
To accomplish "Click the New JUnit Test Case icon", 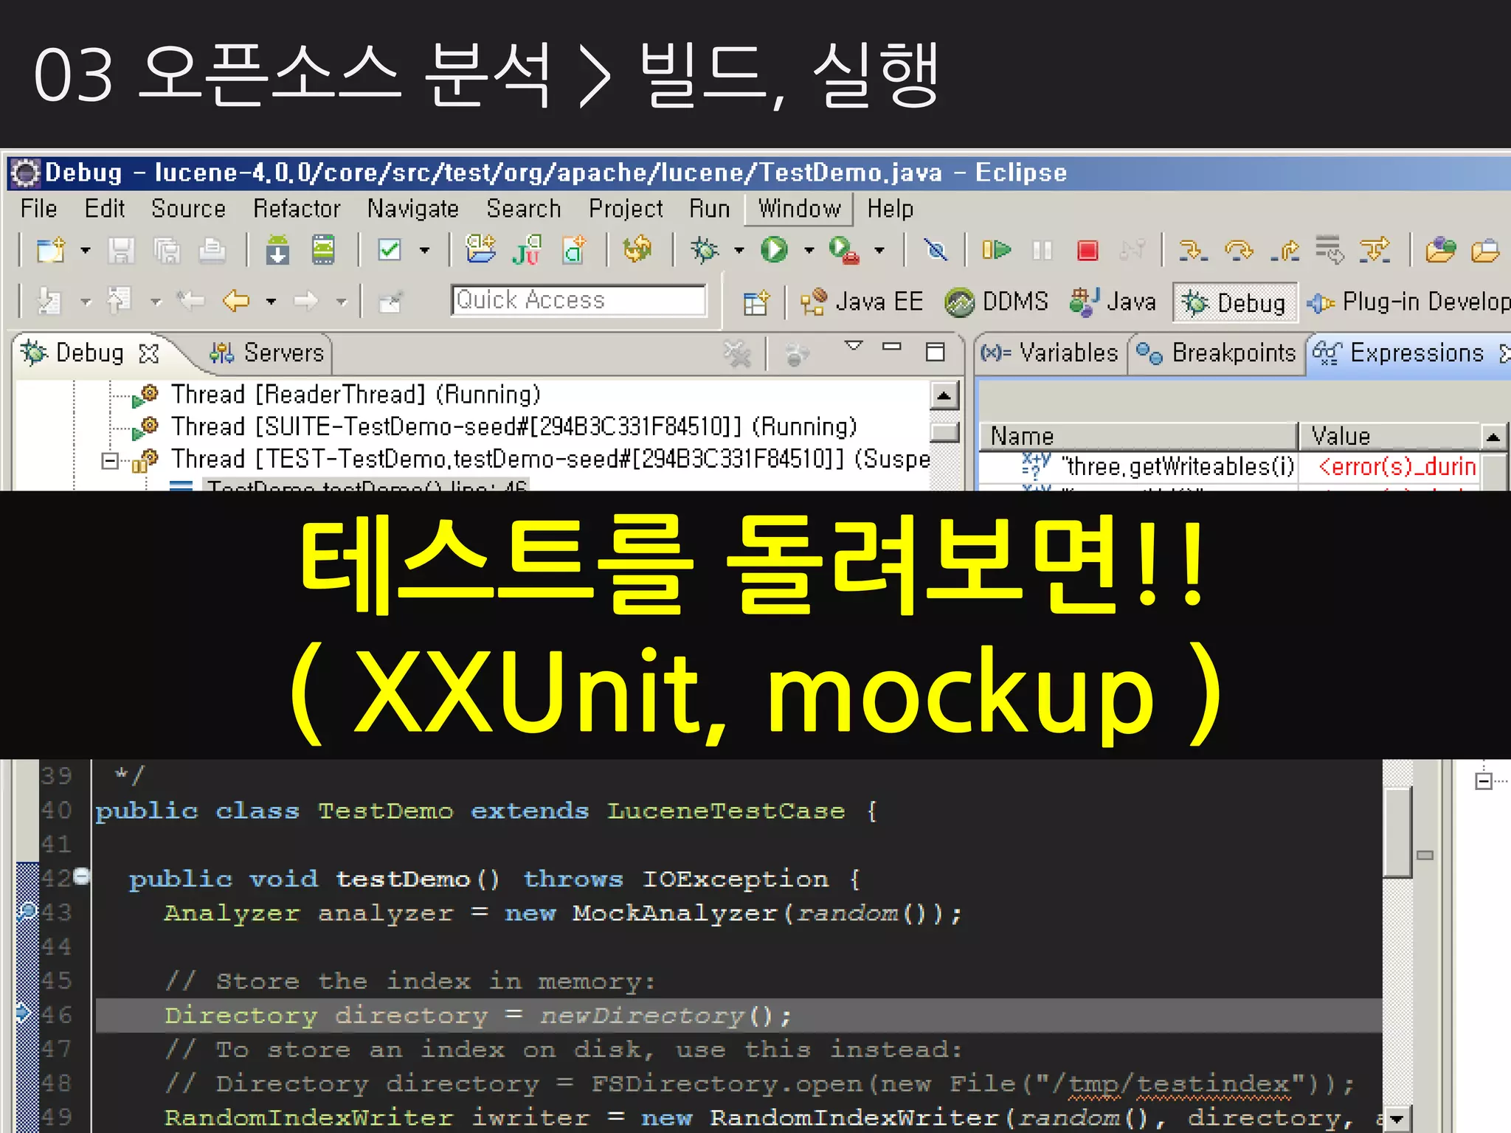I will (x=527, y=249).
